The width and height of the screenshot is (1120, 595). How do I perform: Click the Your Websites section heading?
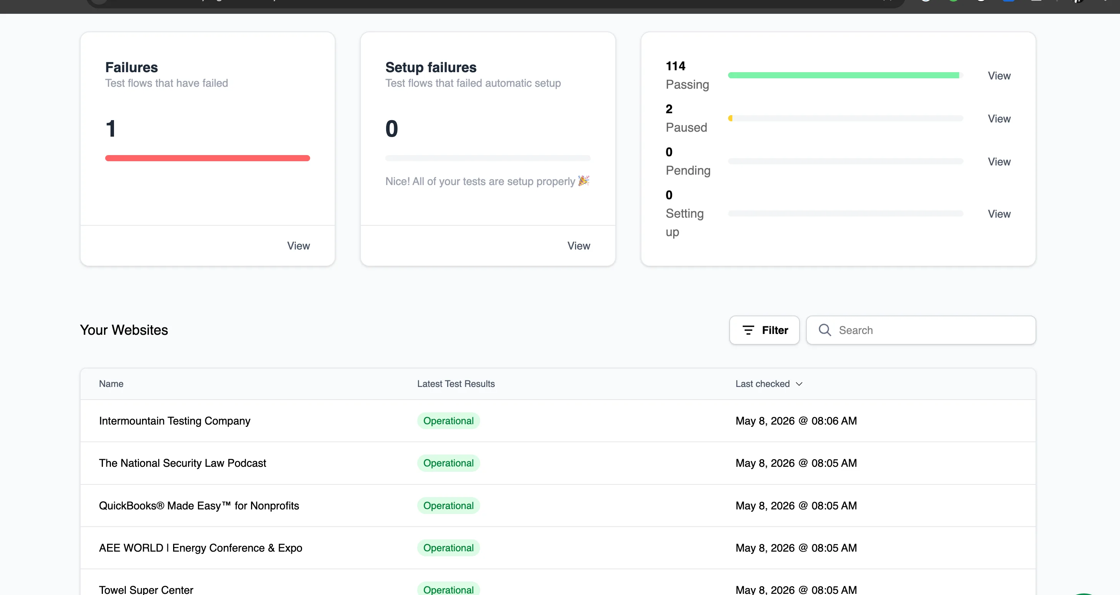point(124,330)
